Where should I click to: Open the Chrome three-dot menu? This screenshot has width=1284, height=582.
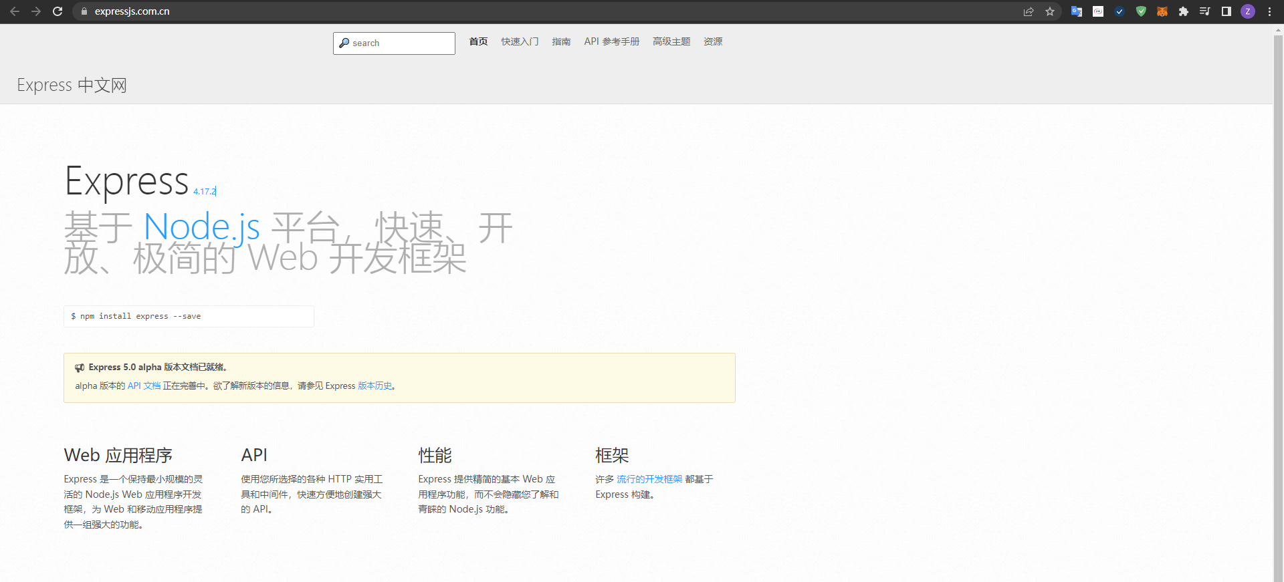1269,11
